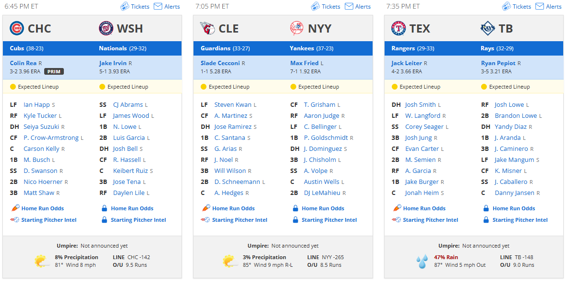The width and height of the screenshot is (568, 285).
Task: Click locked Starting Pitcher Intel for Rays
Action: [x=515, y=220]
